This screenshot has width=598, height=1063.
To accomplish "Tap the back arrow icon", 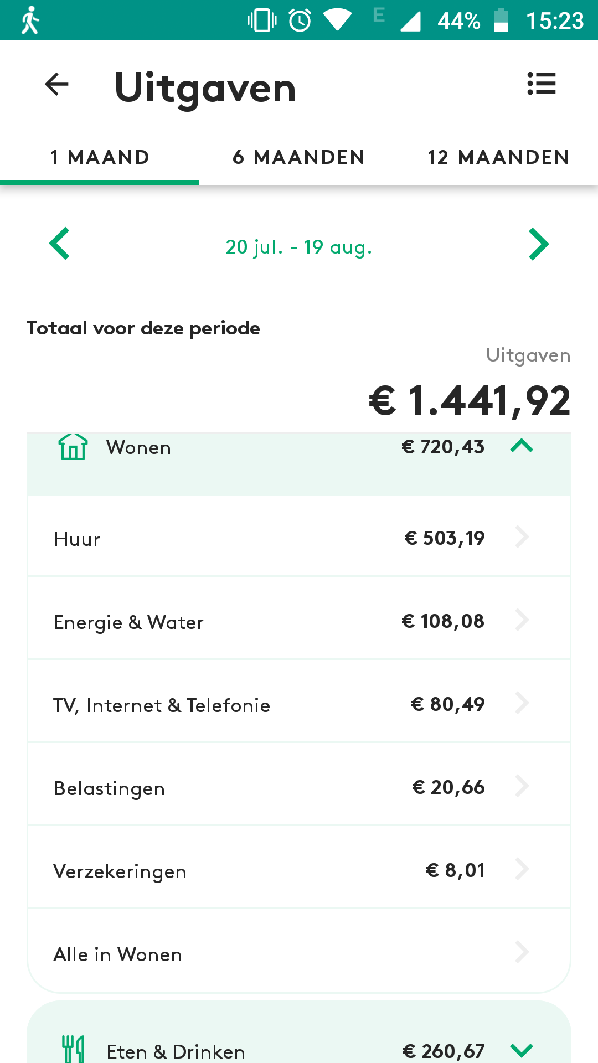I will point(56,85).
